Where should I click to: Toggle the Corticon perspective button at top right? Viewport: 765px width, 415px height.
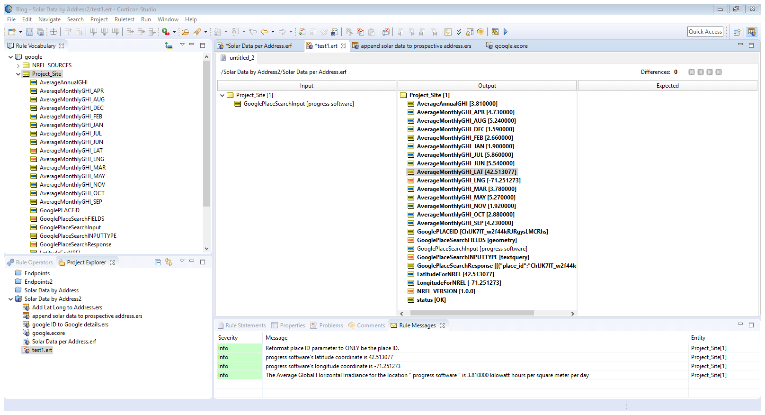[x=752, y=32]
